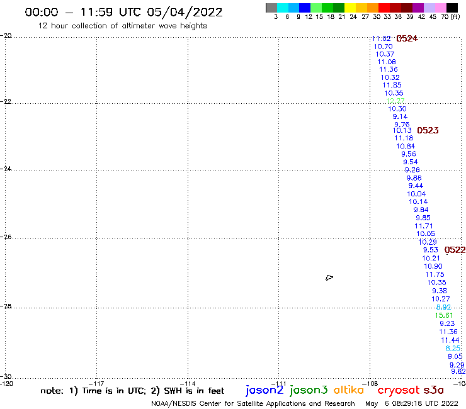
Task: Click the black swatch in the color scale
Action: tap(452, 8)
